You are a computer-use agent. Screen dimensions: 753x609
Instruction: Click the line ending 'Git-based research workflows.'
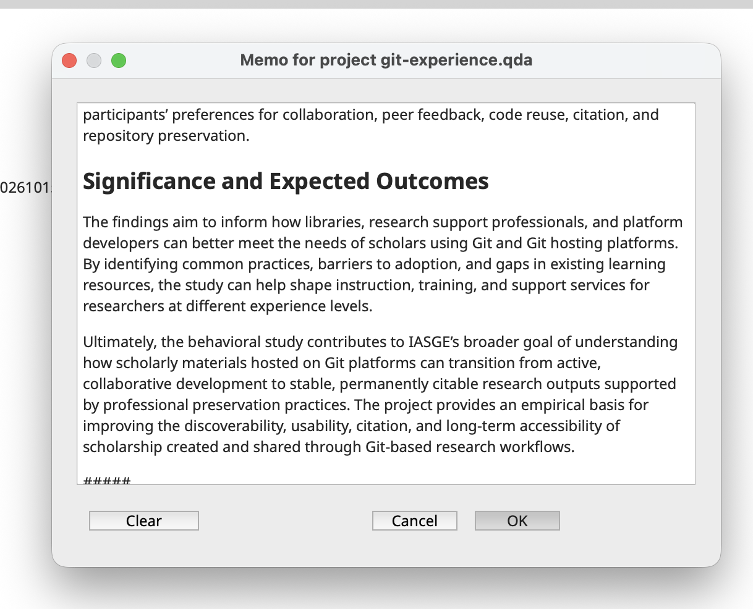coord(329,447)
